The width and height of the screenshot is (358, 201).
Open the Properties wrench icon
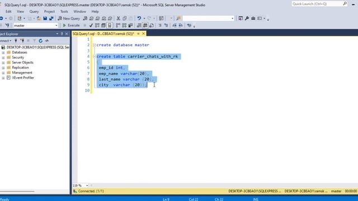pos(247,18)
